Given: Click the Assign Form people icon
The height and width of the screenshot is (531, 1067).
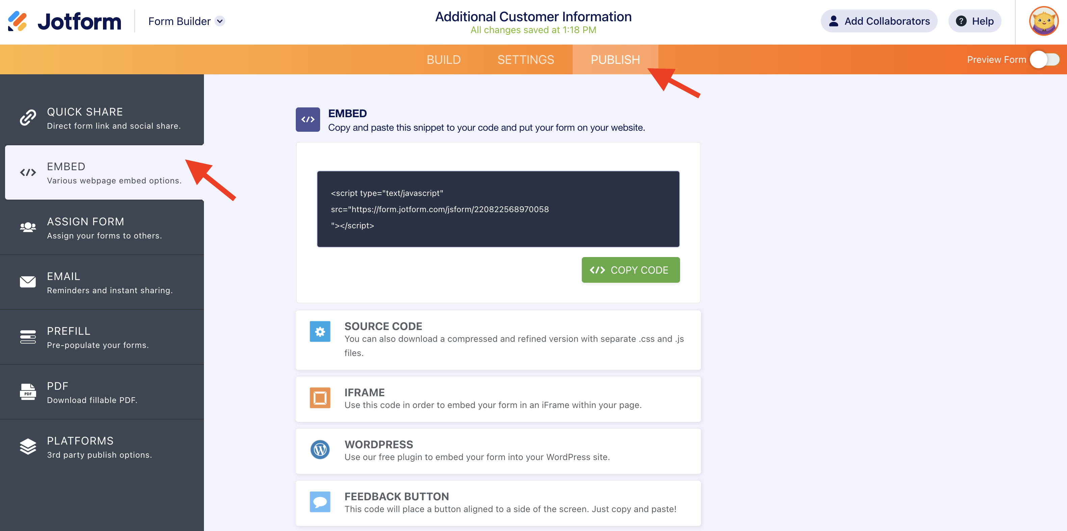Looking at the screenshot, I should click(28, 228).
